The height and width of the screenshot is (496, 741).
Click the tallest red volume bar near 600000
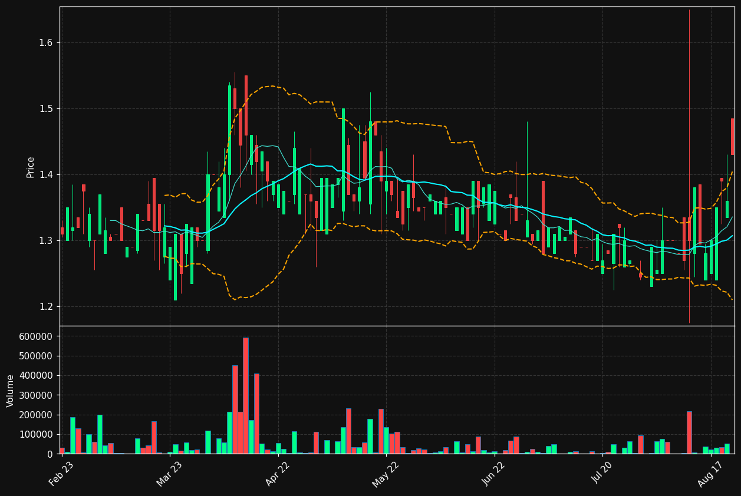pyautogui.click(x=246, y=396)
